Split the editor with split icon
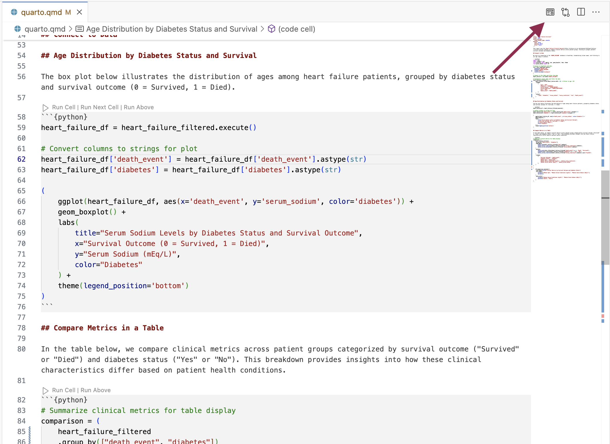 tap(581, 12)
